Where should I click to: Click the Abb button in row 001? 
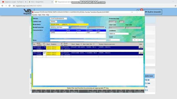pyautogui.click(x=141, y=47)
